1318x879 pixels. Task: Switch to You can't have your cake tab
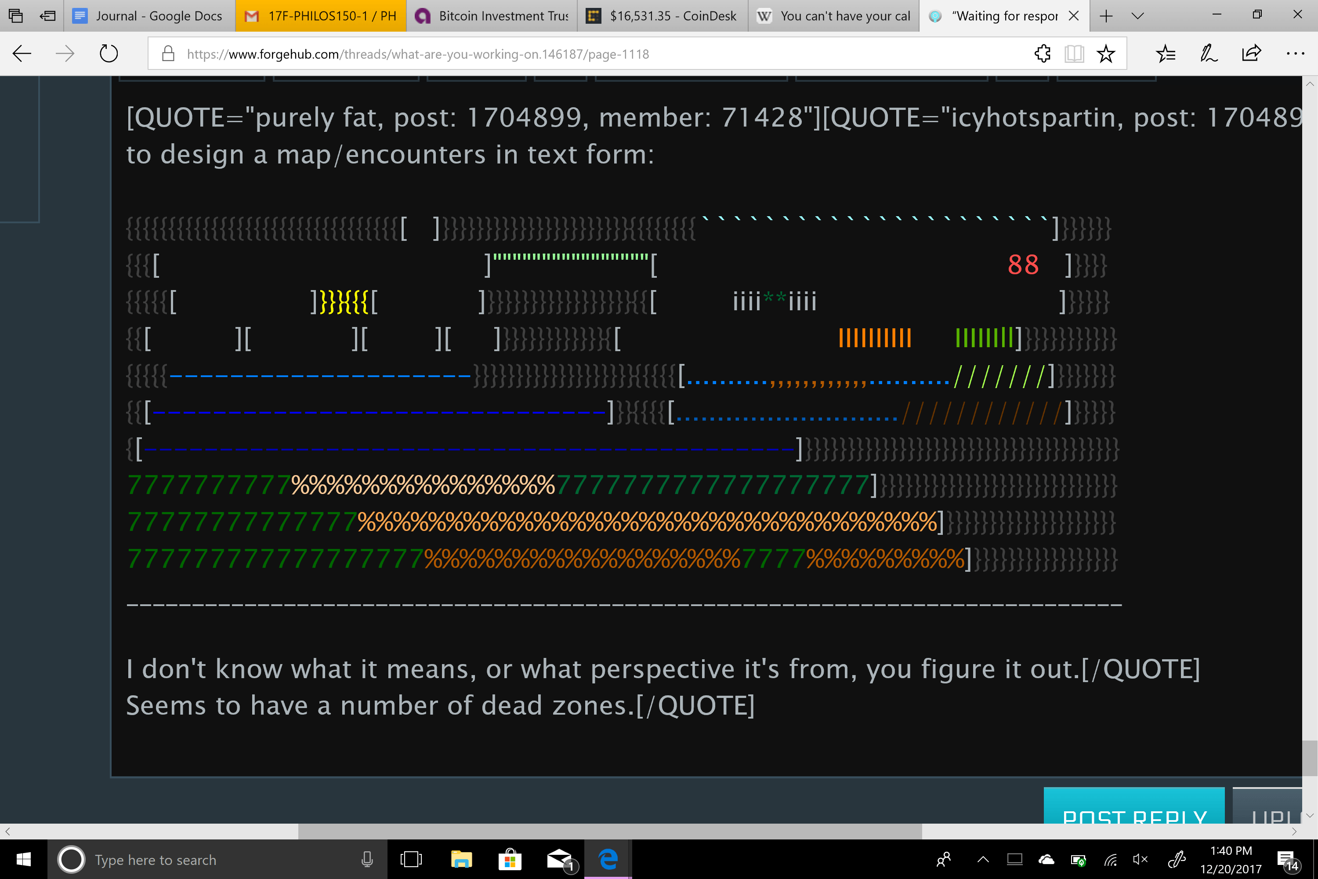834,16
